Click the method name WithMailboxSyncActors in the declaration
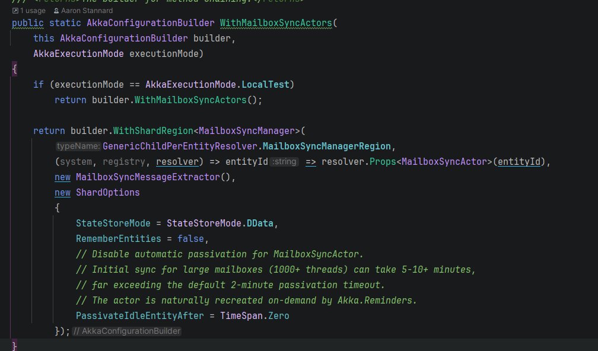The image size is (598, 351). [x=276, y=23]
